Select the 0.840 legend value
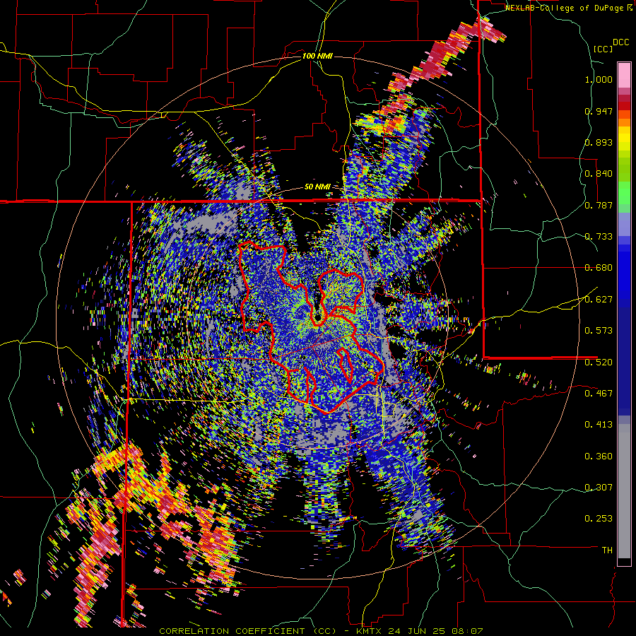This screenshot has width=636, height=636. 599,174
